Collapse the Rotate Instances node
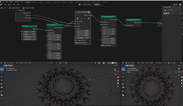183x106 pixels. (x=102, y=17)
